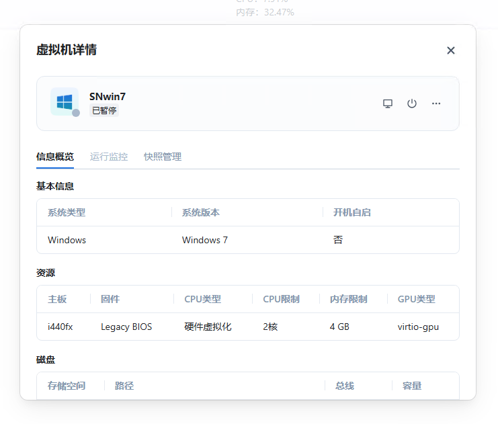Click the virtio-gpu GPU type value
This screenshot has height=424, width=498.
point(418,327)
